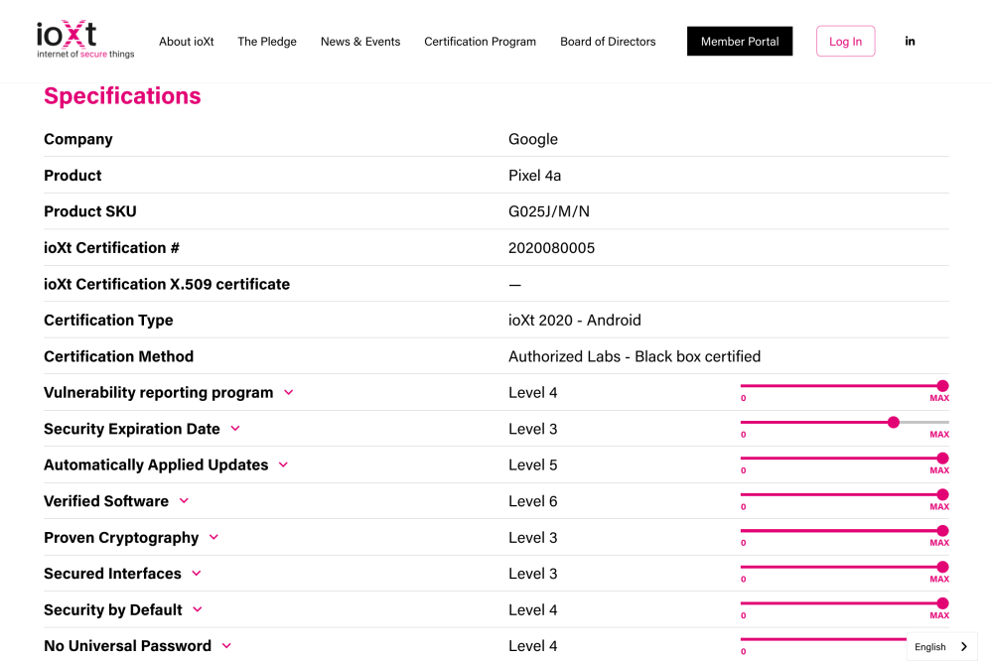
Task: Open the English language selector
Action: tap(940, 647)
